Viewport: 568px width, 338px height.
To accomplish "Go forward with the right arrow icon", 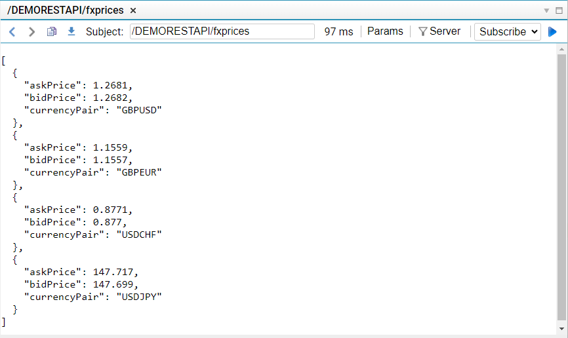I will pos(32,32).
